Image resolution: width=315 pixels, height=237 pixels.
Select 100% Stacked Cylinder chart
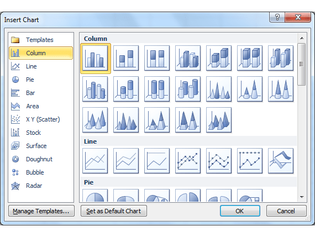157,89
